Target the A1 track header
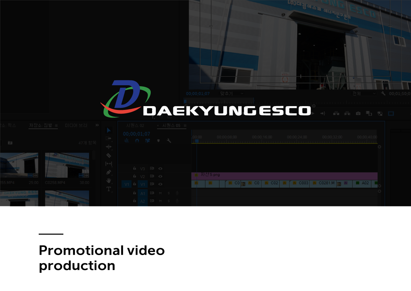The width and height of the screenshot is (411, 291). coord(142,193)
